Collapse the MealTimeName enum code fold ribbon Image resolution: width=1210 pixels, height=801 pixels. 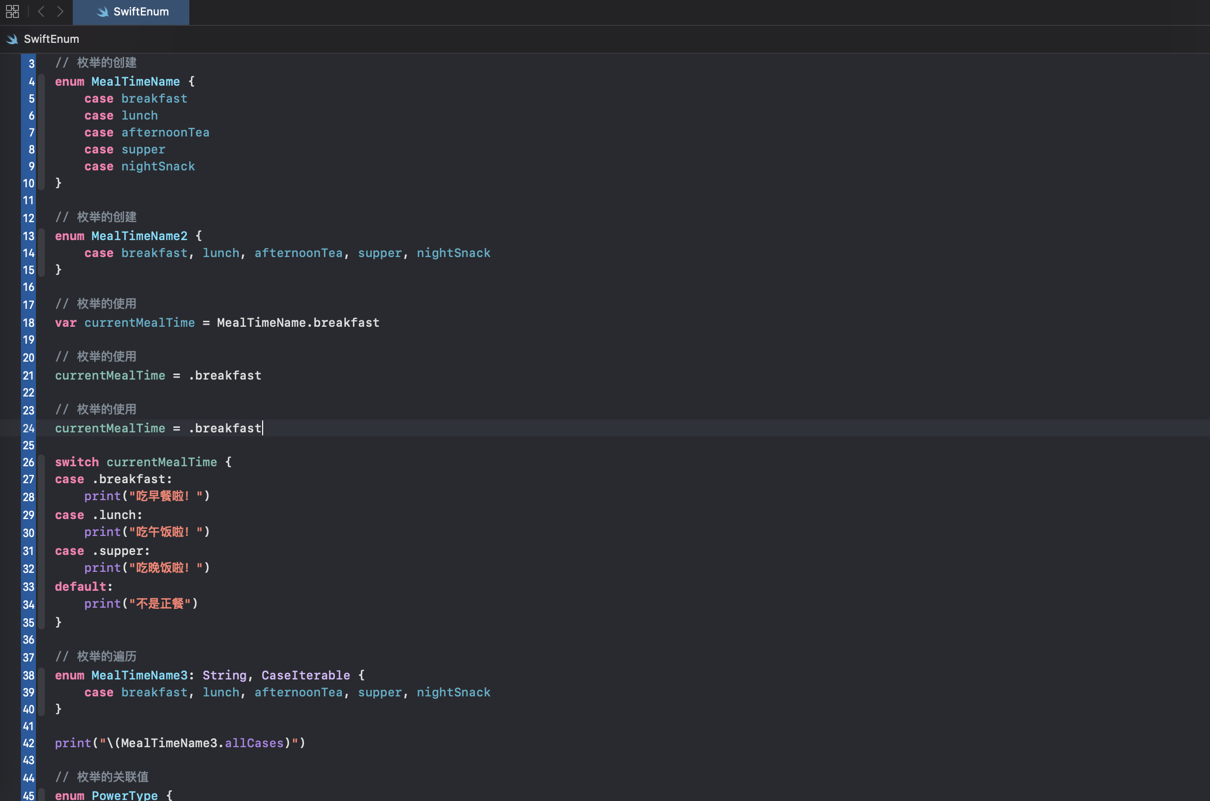coord(42,132)
